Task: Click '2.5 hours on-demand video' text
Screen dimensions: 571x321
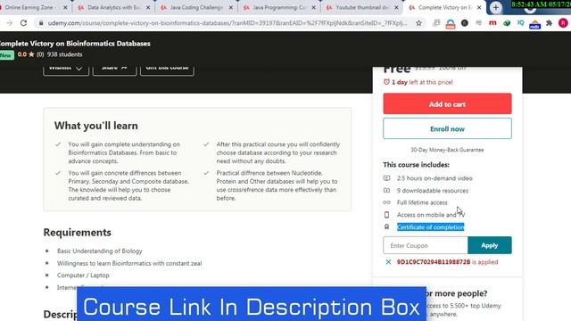Action: pyautogui.click(x=434, y=178)
